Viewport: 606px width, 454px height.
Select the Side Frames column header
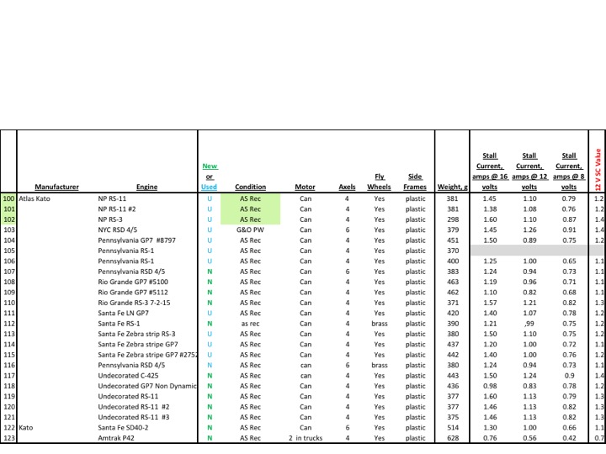[x=415, y=182]
